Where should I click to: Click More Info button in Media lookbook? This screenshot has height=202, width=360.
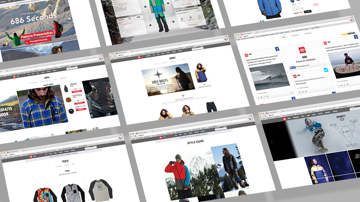[x=81, y=109]
